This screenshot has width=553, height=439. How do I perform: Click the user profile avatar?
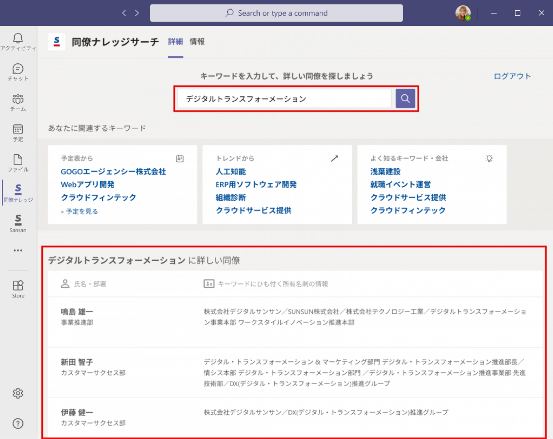(463, 13)
